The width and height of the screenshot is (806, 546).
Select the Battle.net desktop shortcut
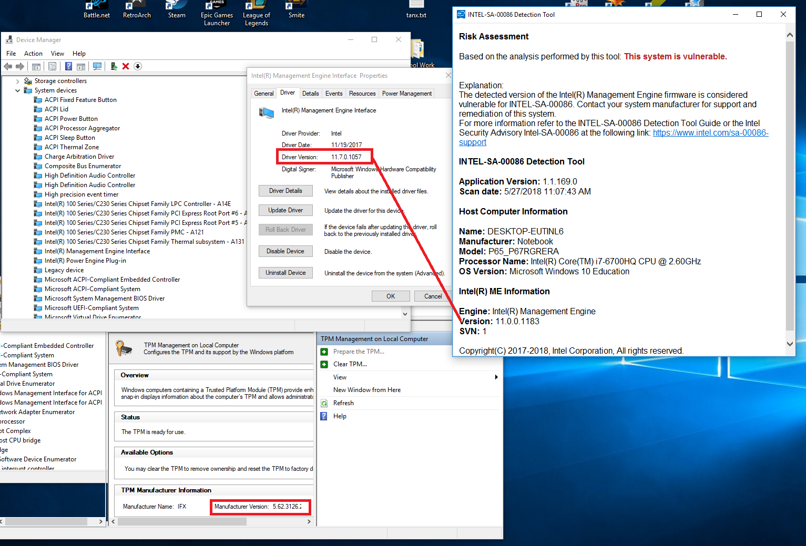[97, 10]
